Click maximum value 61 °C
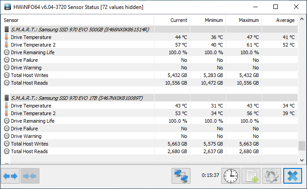Screen dimensions: 307x189 pyautogui.click(x=253, y=45)
